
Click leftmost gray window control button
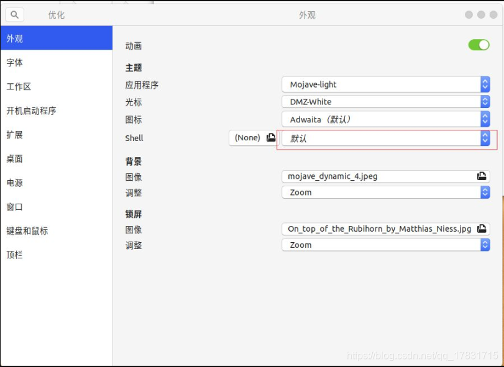point(469,15)
